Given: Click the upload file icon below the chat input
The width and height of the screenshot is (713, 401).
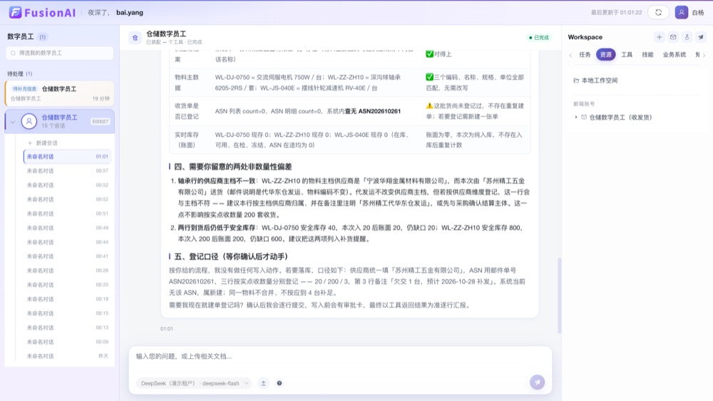Looking at the screenshot, I should click(263, 383).
